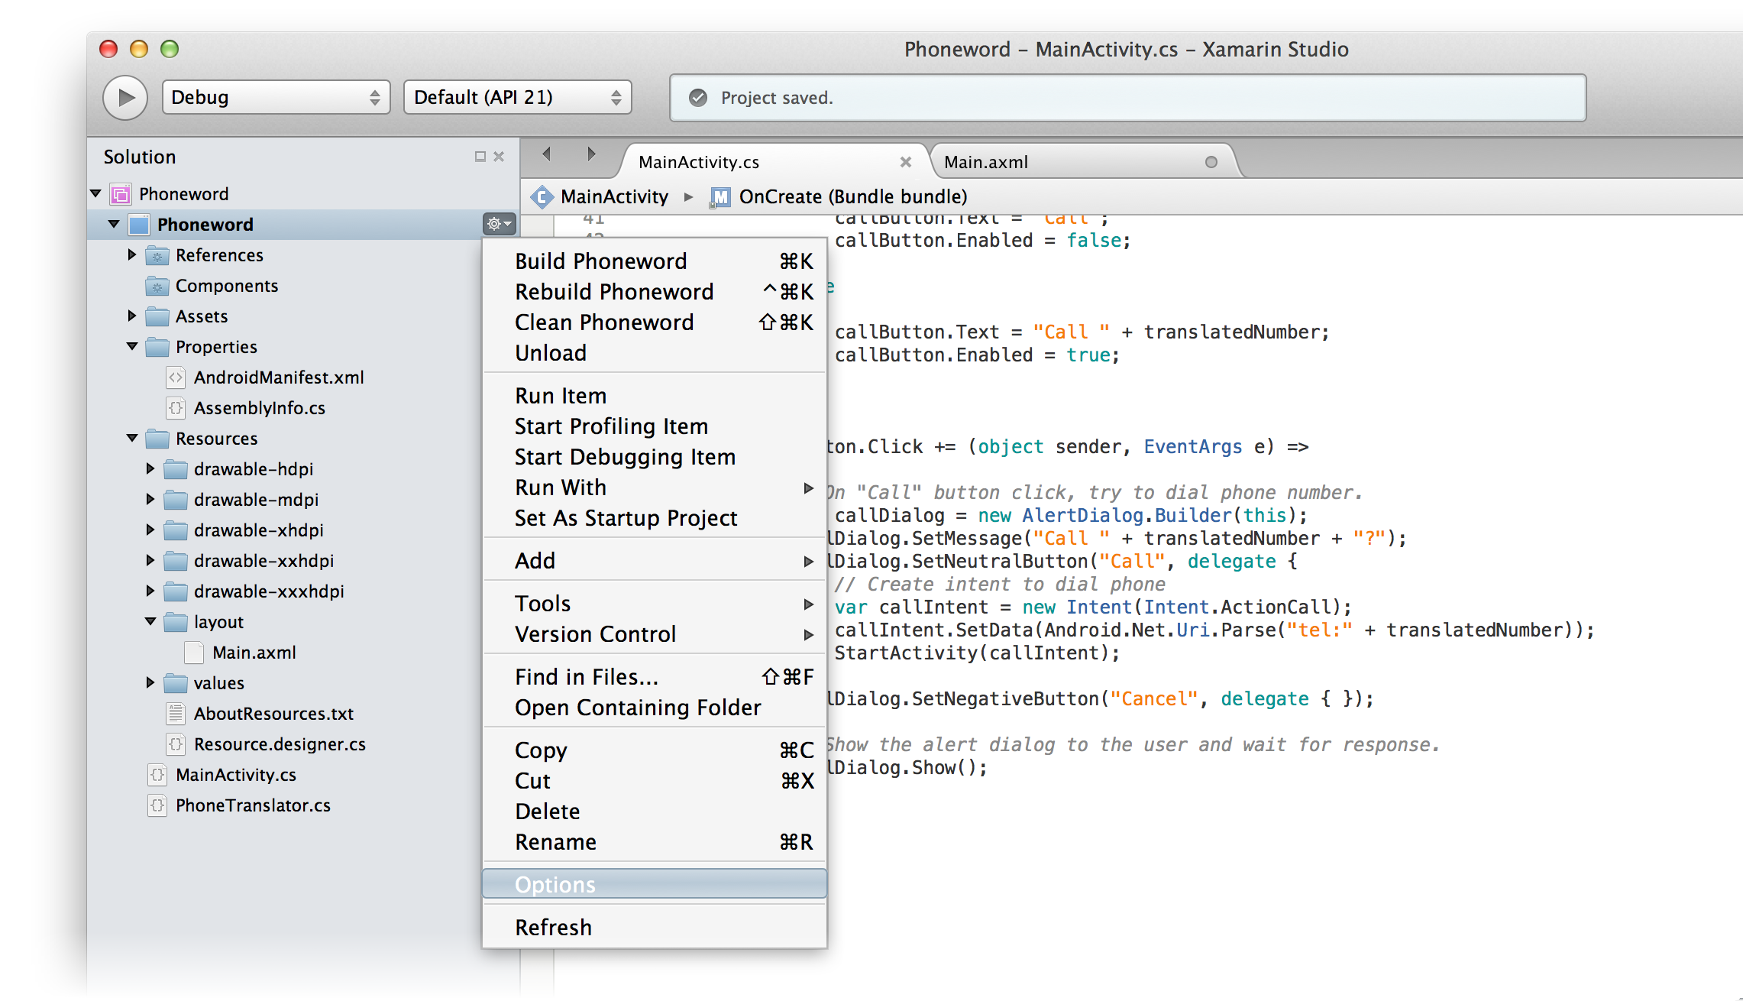This screenshot has height=1001, width=1743.
Task: Select Build Phoneword menu entry
Action: [601, 261]
